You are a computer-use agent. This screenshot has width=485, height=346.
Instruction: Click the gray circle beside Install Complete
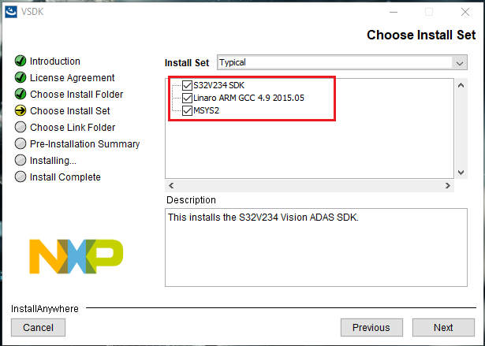pyautogui.click(x=21, y=177)
